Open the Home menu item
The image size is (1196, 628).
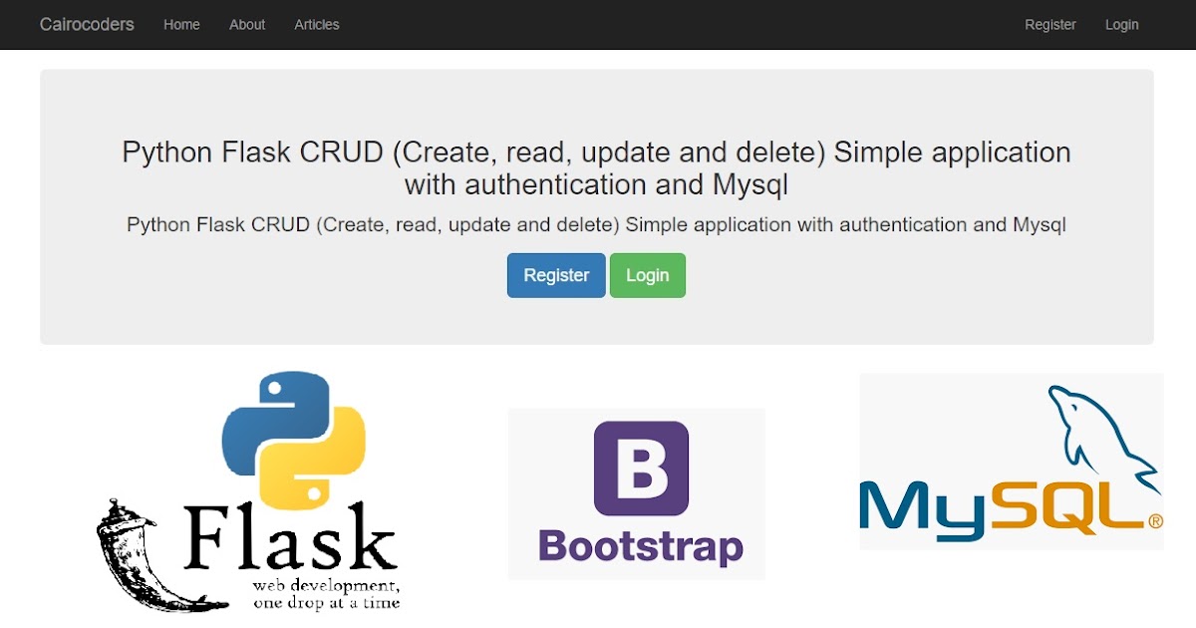point(181,24)
